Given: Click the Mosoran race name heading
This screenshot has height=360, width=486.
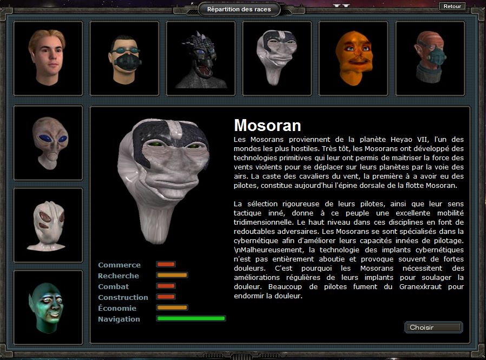Looking at the screenshot, I should (267, 125).
